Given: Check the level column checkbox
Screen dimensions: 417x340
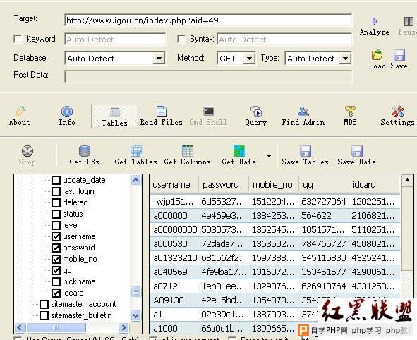Looking at the screenshot, I should [x=56, y=225].
